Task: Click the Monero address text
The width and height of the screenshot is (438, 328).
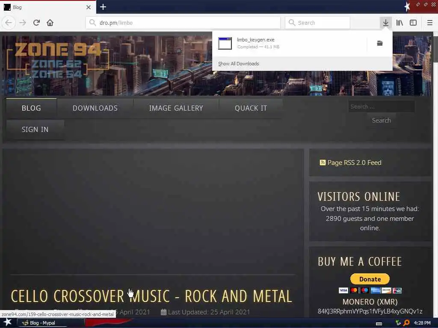Action: click(370, 311)
